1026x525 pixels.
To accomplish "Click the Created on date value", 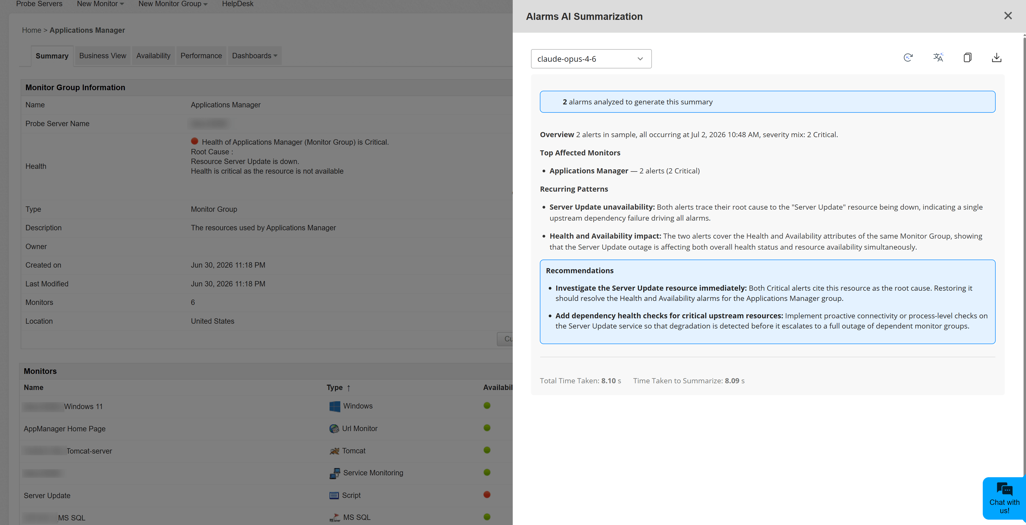I will [228, 265].
